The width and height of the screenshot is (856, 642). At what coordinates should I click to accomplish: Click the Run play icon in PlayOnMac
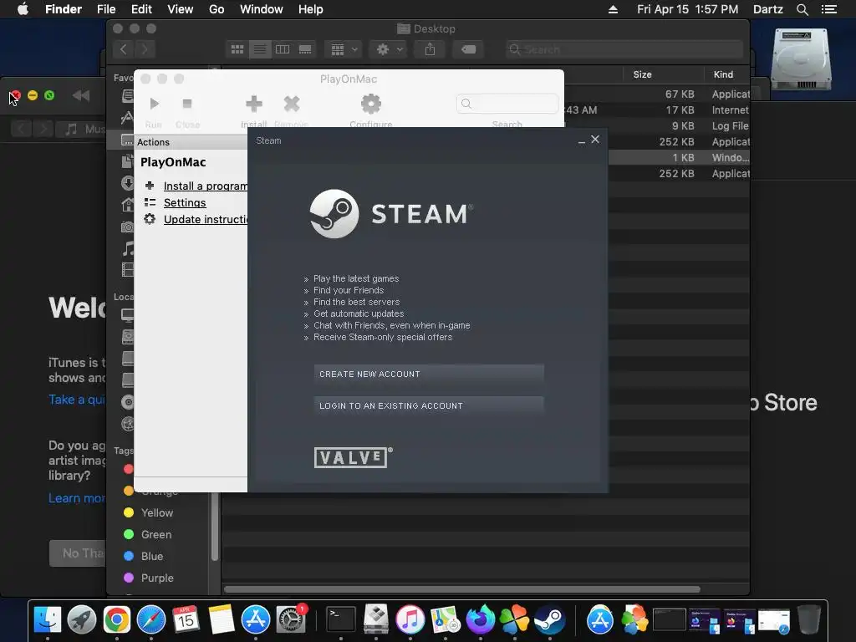(x=154, y=103)
